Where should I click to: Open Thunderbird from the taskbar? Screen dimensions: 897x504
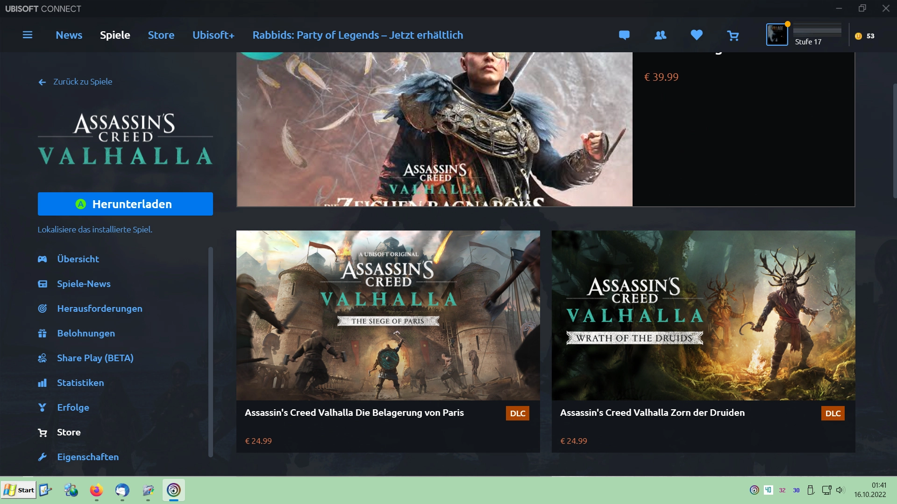pos(122,490)
